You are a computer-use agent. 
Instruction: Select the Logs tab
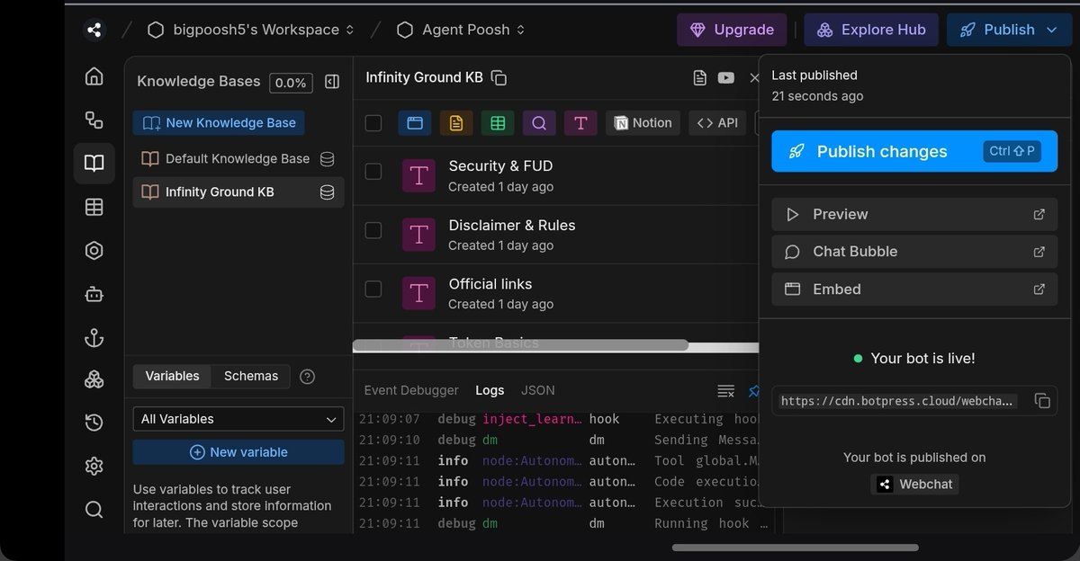pos(490,390)
